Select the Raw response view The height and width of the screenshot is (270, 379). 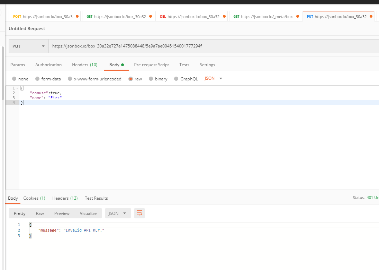click(x=40, y=213)
